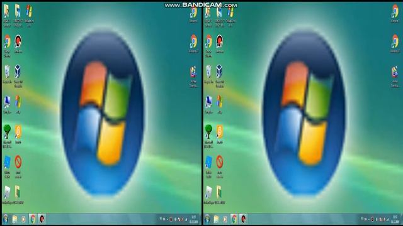Image resolution: width=403 pixels, height=226 pixels.
Task: Open the clock on right screen's taskbar
Action: tap(395, 219)
